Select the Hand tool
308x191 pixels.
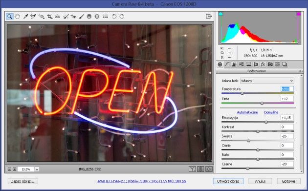(x=18, y=16)
